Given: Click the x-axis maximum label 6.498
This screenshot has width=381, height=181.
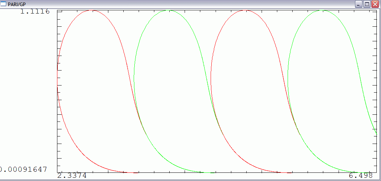Looking at the screenshot, I should pyautogui.click(x=361, y=176).
